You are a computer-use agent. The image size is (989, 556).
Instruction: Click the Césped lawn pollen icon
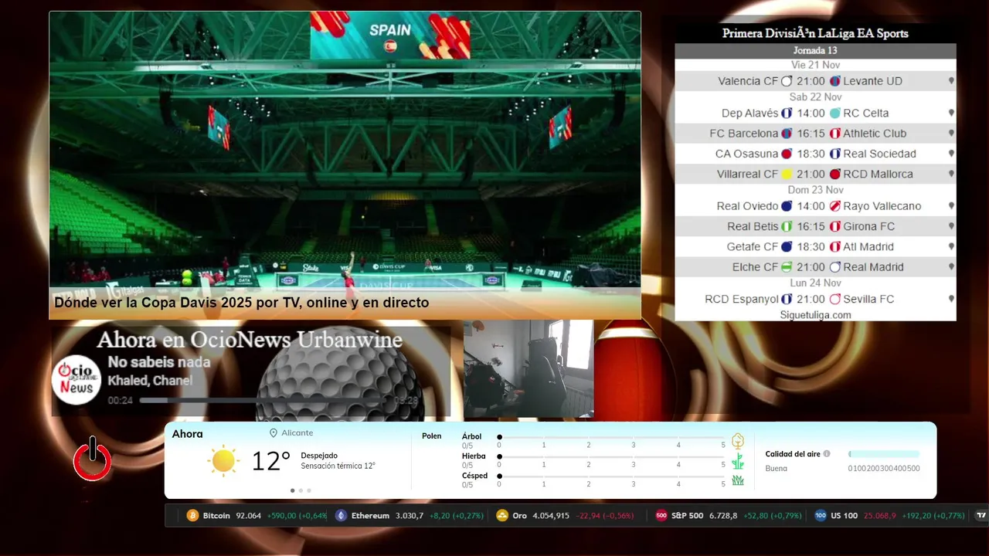coord(738,480)
